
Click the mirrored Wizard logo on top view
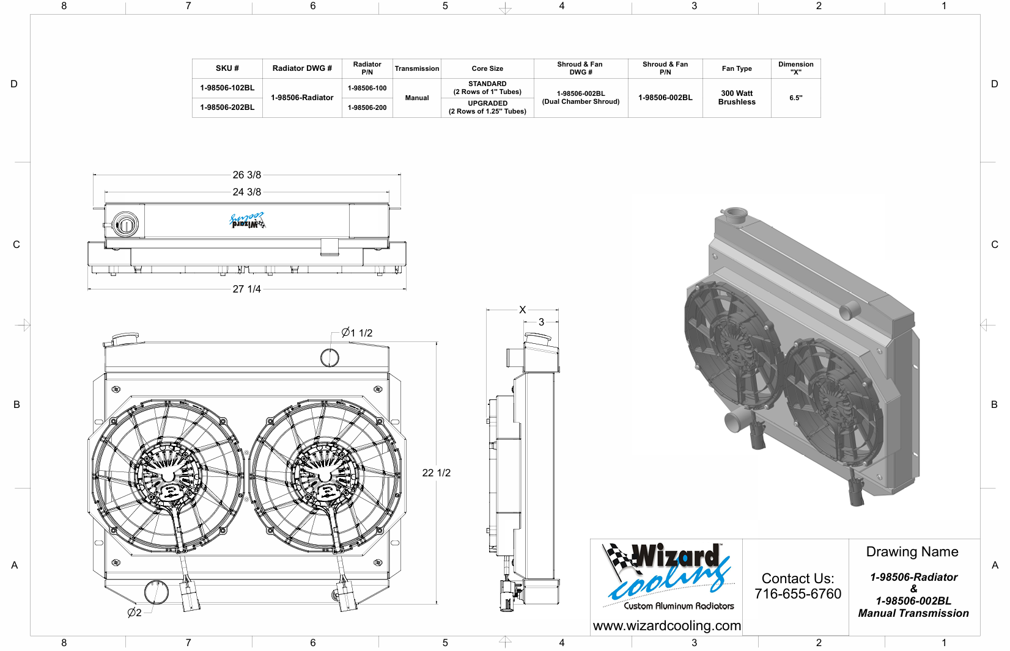pos(247,221)
